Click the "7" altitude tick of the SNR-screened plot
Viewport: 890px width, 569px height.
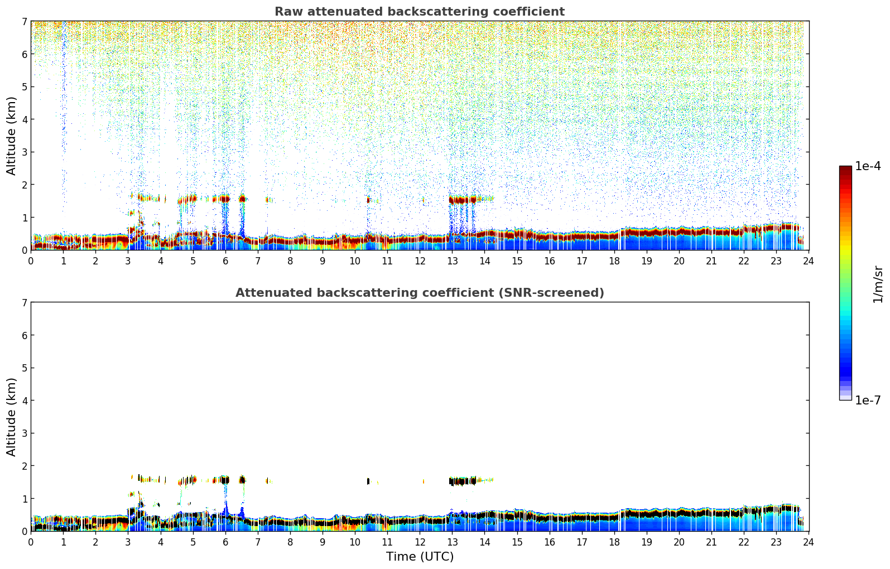[x=25, y=303]
